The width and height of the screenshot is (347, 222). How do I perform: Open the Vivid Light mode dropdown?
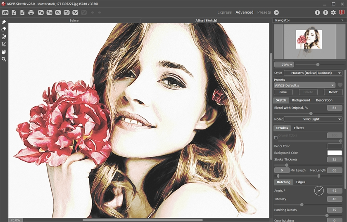point(313,119)
